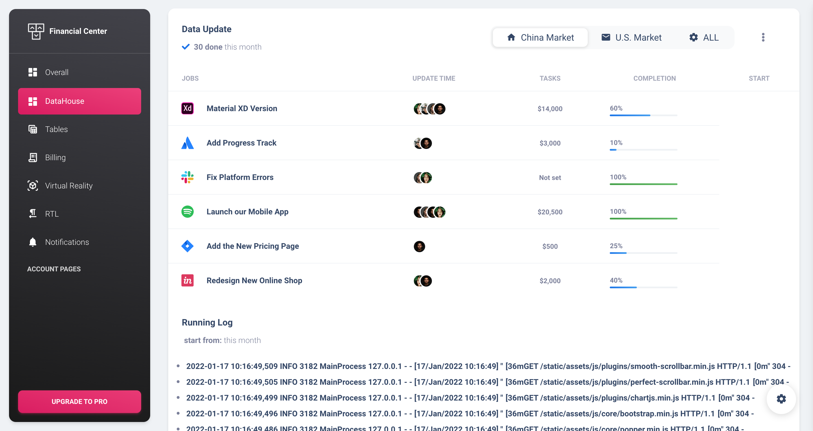Click the InVision icon for Redesign New Online Shop

click(x=187, y=280)
